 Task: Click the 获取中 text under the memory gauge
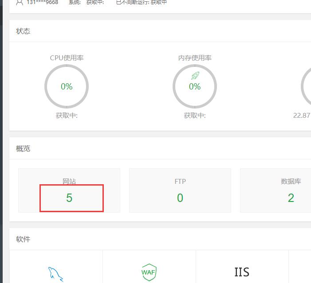tap(195, 116)
